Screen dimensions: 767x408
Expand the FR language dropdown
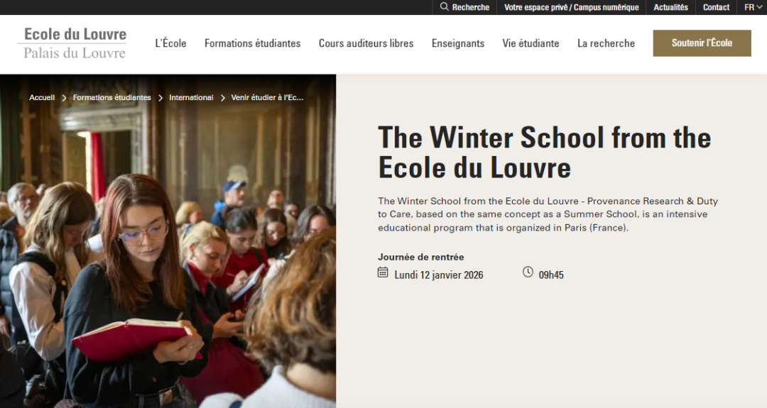[x=753, y=7]
